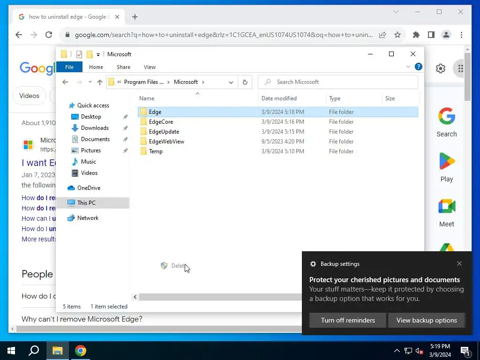The height and width of the screenshot is (360, 480).
Task: Open a new Chrome tab
Action: coord(135,17)
